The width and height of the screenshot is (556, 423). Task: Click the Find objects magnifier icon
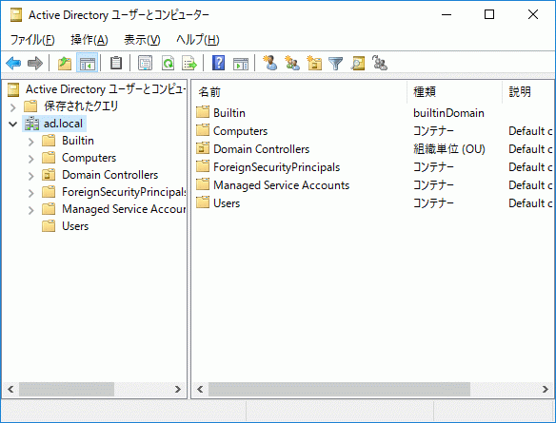pos(357,64)
